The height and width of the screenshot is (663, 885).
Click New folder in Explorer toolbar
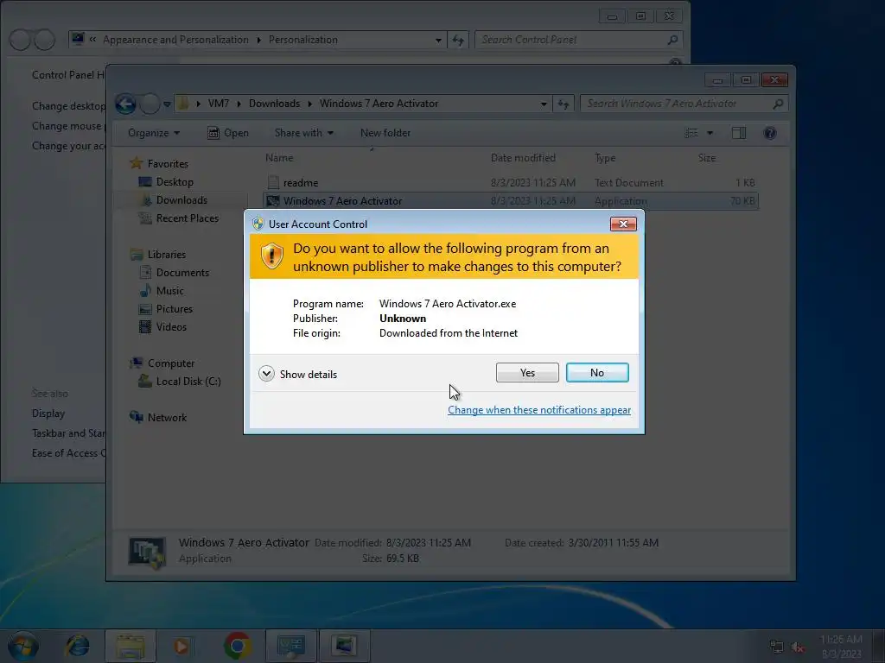(385, 133)
